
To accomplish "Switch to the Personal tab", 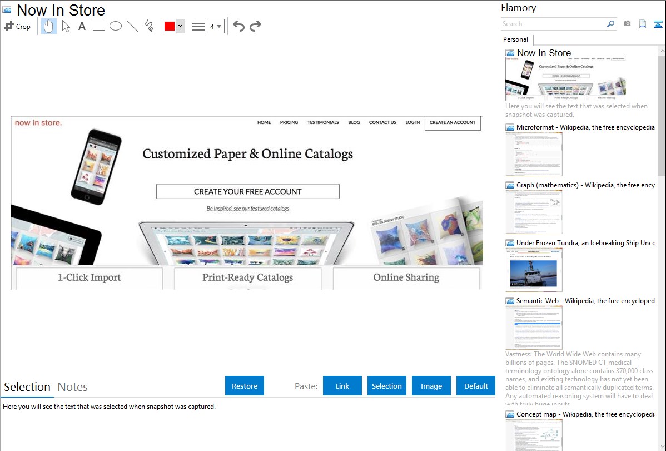I will [516, 39].
